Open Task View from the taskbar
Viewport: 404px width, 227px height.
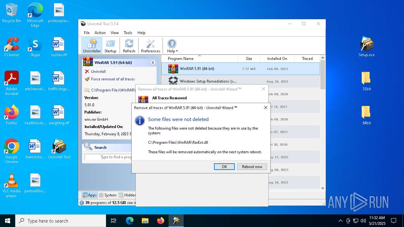click(x=114, y=221)
